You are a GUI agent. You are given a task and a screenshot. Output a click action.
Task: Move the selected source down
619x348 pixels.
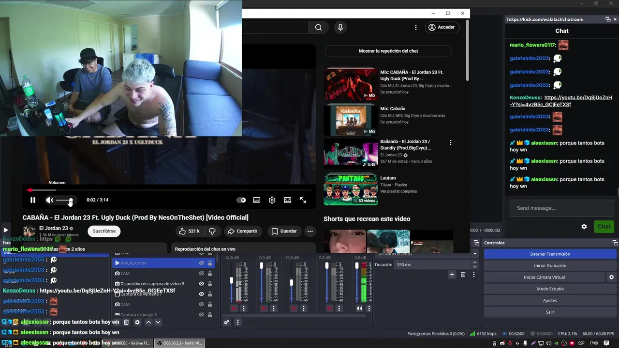point(158,322)
